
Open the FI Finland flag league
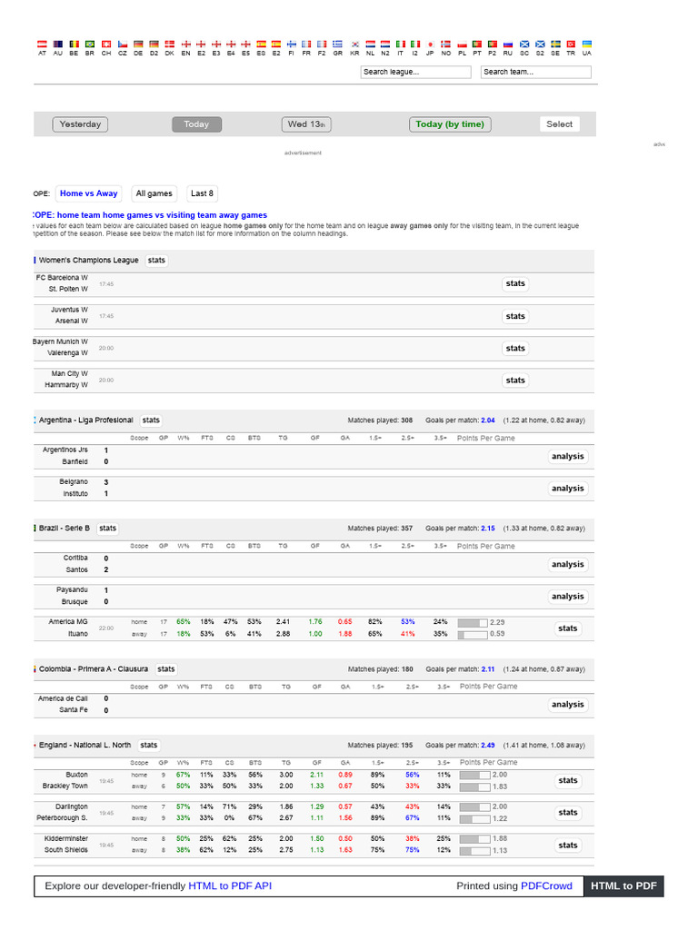click(x=292, y=45)
